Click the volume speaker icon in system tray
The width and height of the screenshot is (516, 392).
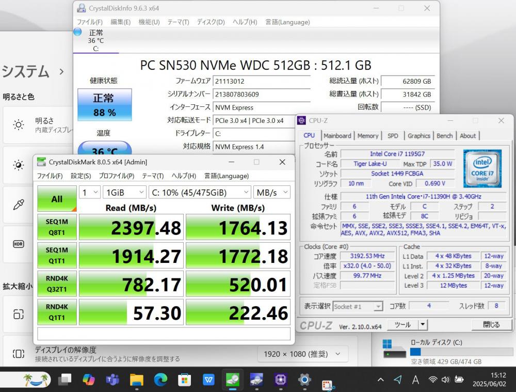click(446, 380)
